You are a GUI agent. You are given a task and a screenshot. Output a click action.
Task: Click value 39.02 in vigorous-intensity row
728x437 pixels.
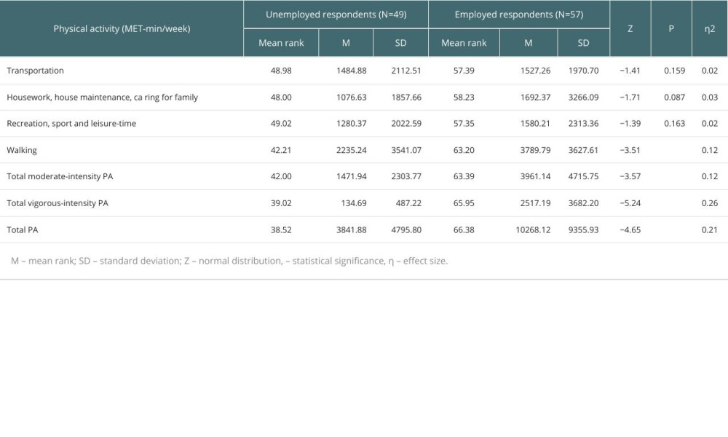click(x=281, y=203)
